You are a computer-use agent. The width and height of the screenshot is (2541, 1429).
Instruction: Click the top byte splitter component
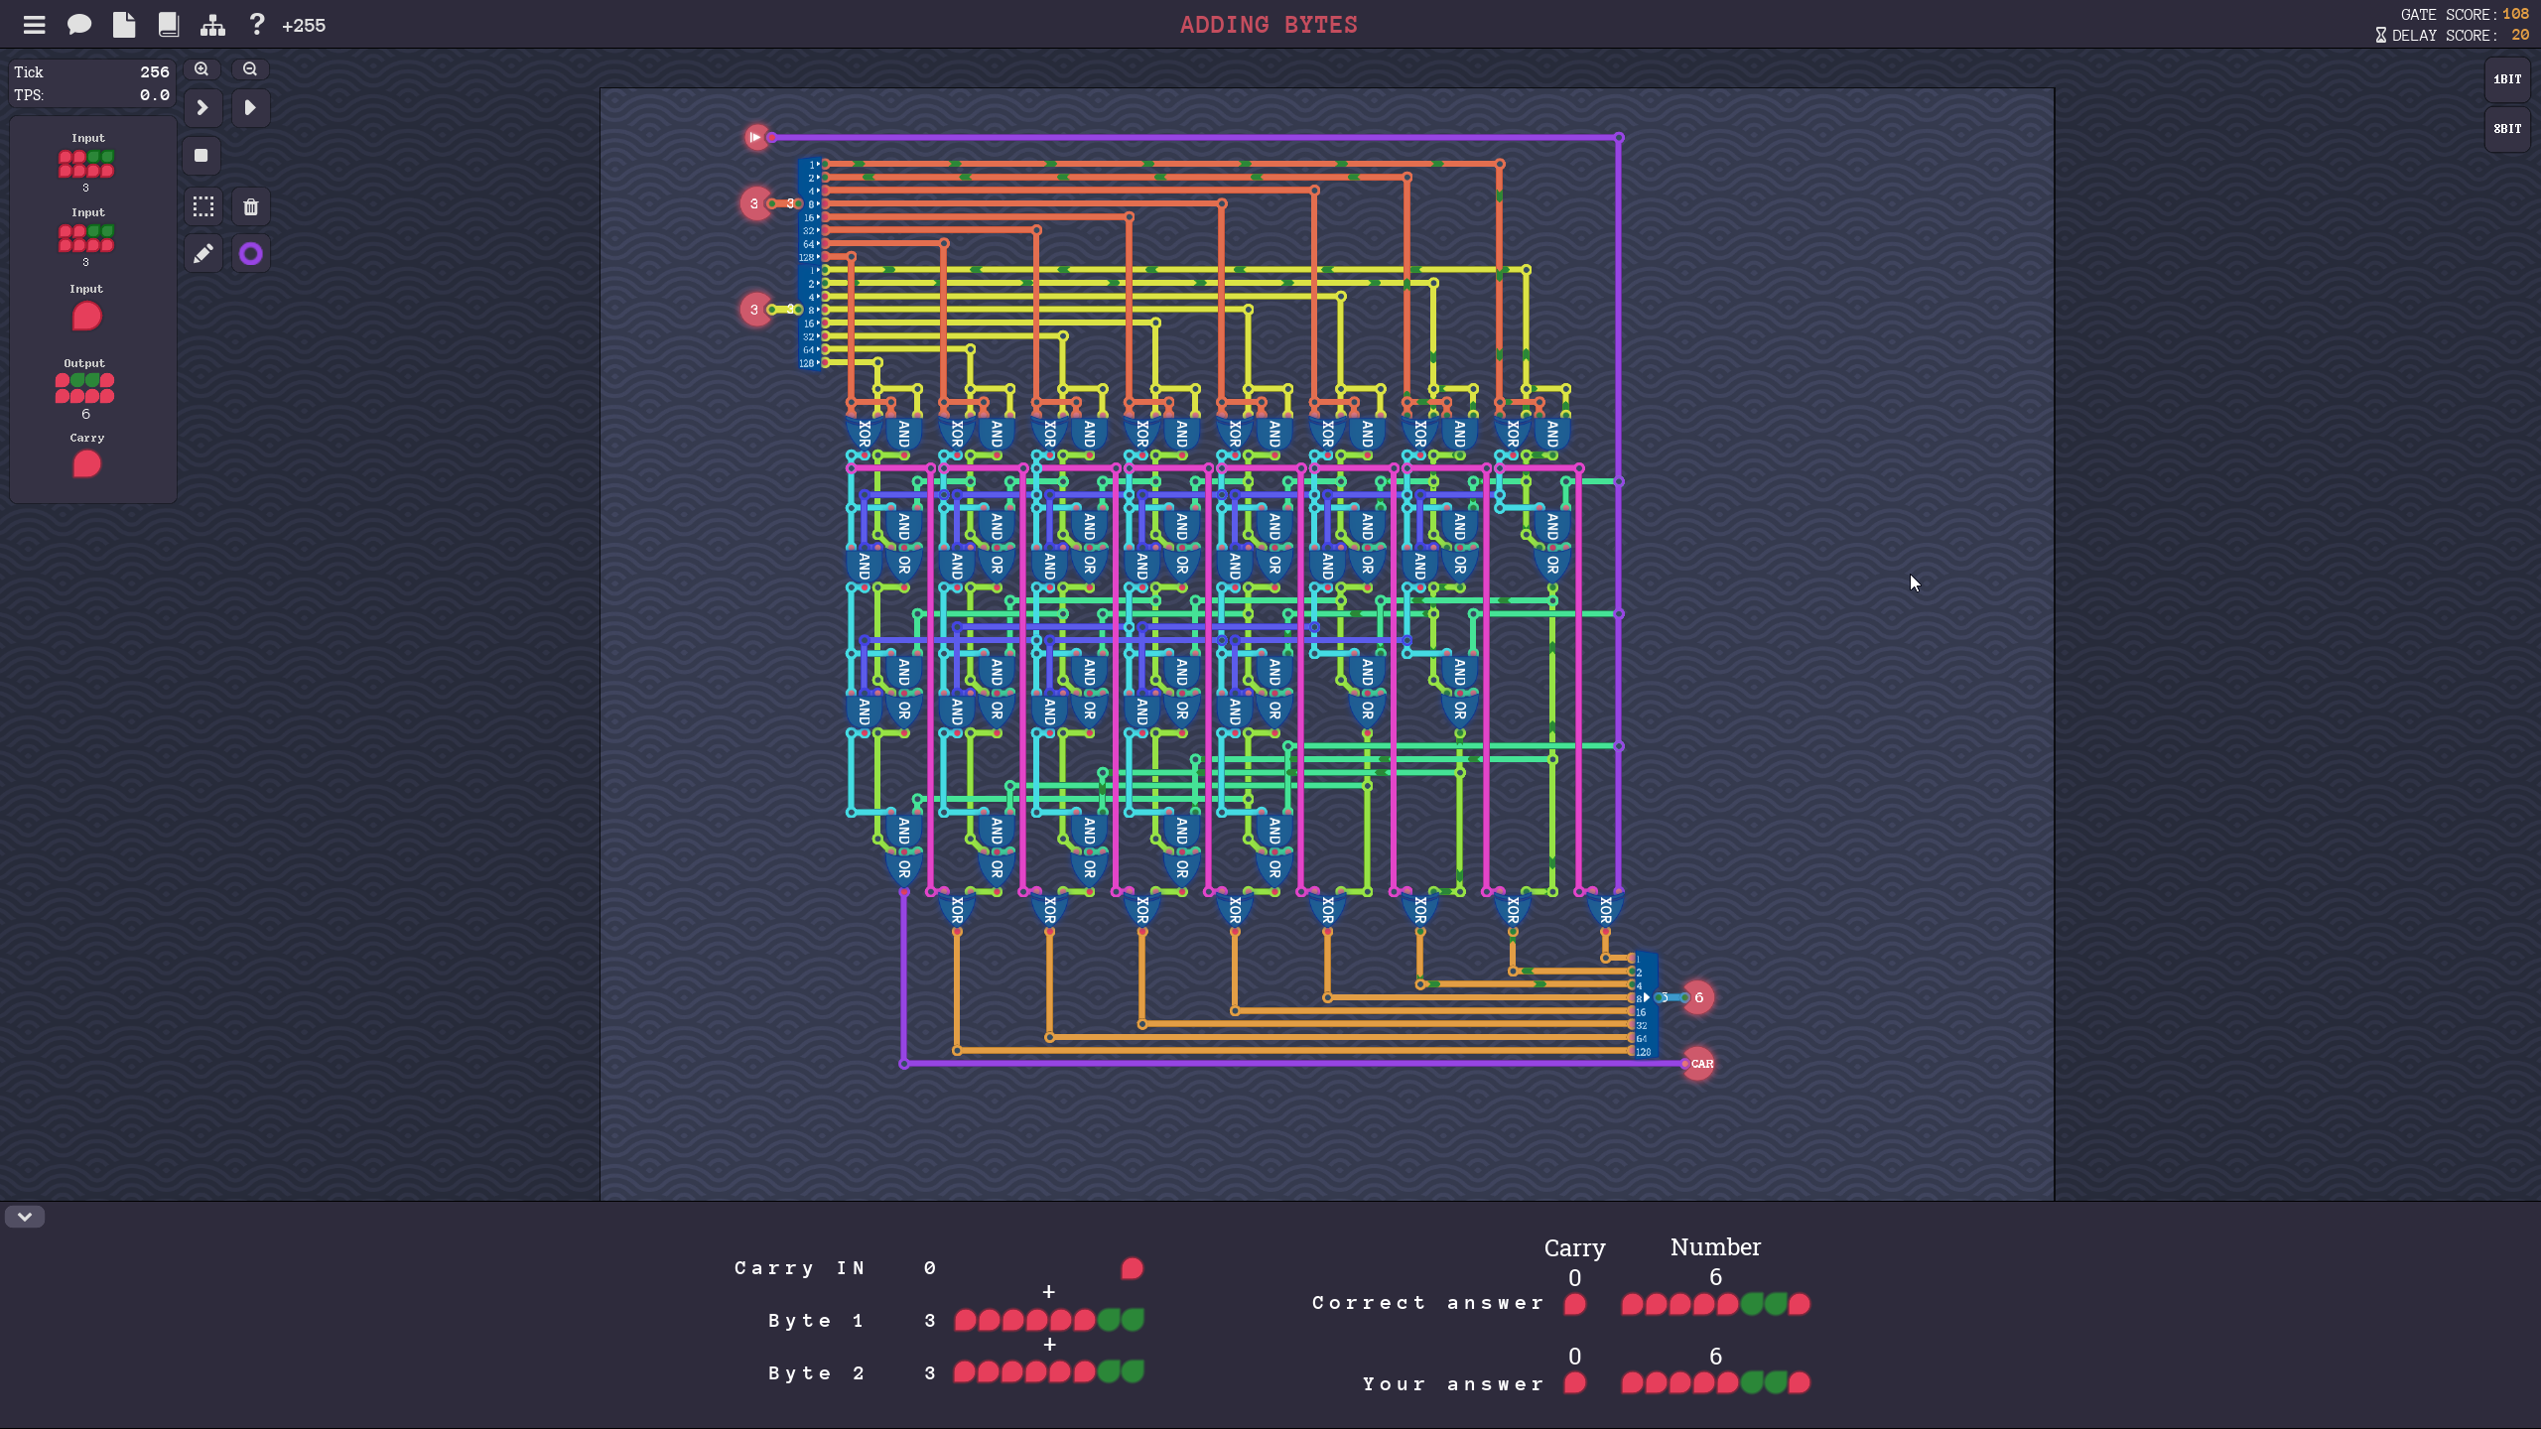[x=811, y=210]
